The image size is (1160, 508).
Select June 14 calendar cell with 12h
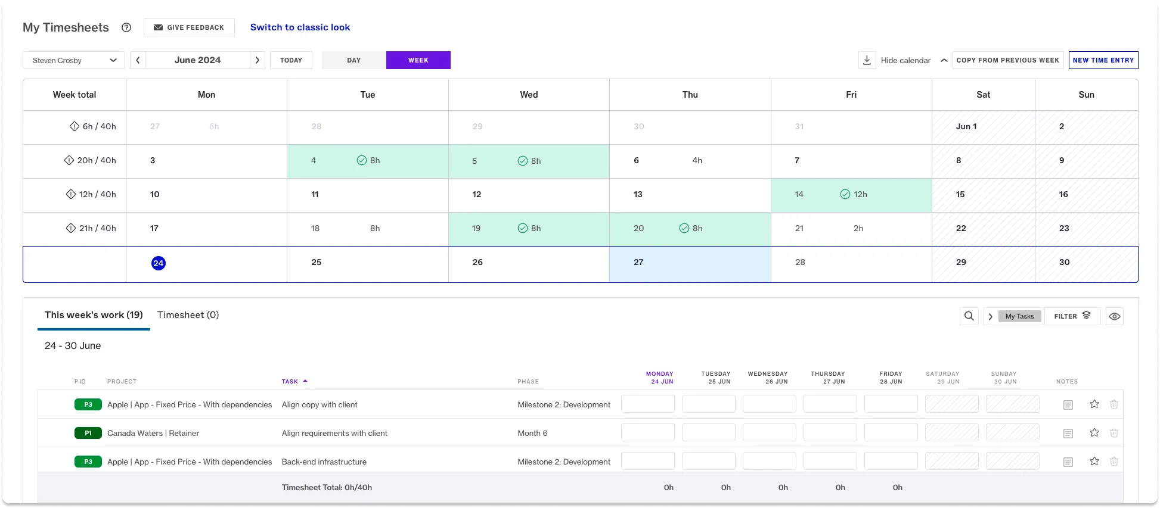851,195
